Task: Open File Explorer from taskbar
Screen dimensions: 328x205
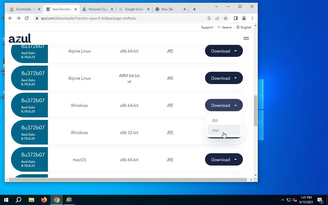Action: pyautogui.click(x=31, y=200)
